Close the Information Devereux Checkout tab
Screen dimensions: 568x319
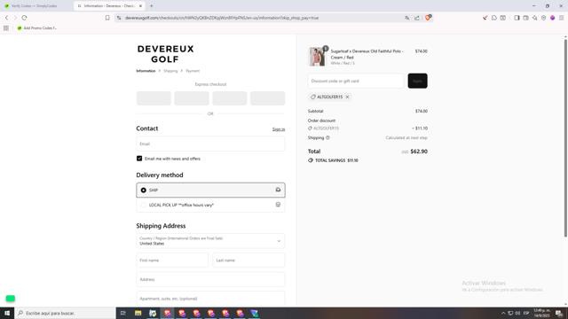coord(140,6)
